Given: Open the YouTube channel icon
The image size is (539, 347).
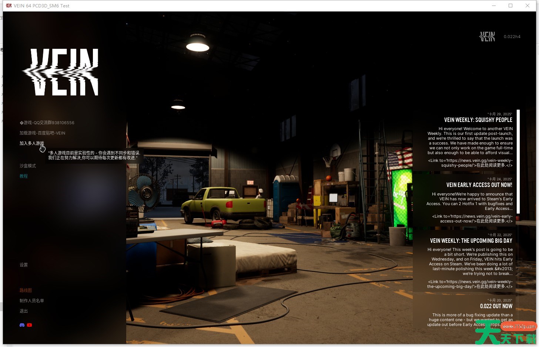Looking at the screenshot, I should 30,325.
